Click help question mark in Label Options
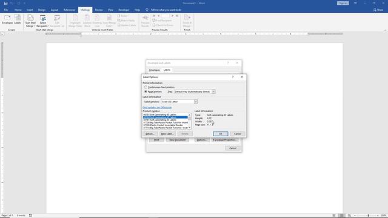 coord(233,77)
